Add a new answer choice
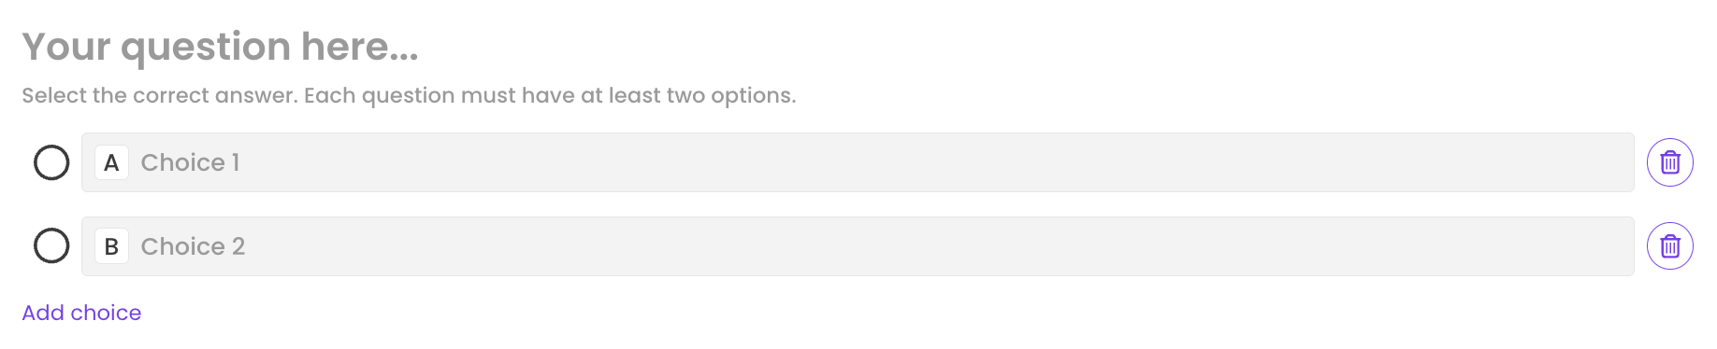The image size is (1717, 349). click(81, 313)
